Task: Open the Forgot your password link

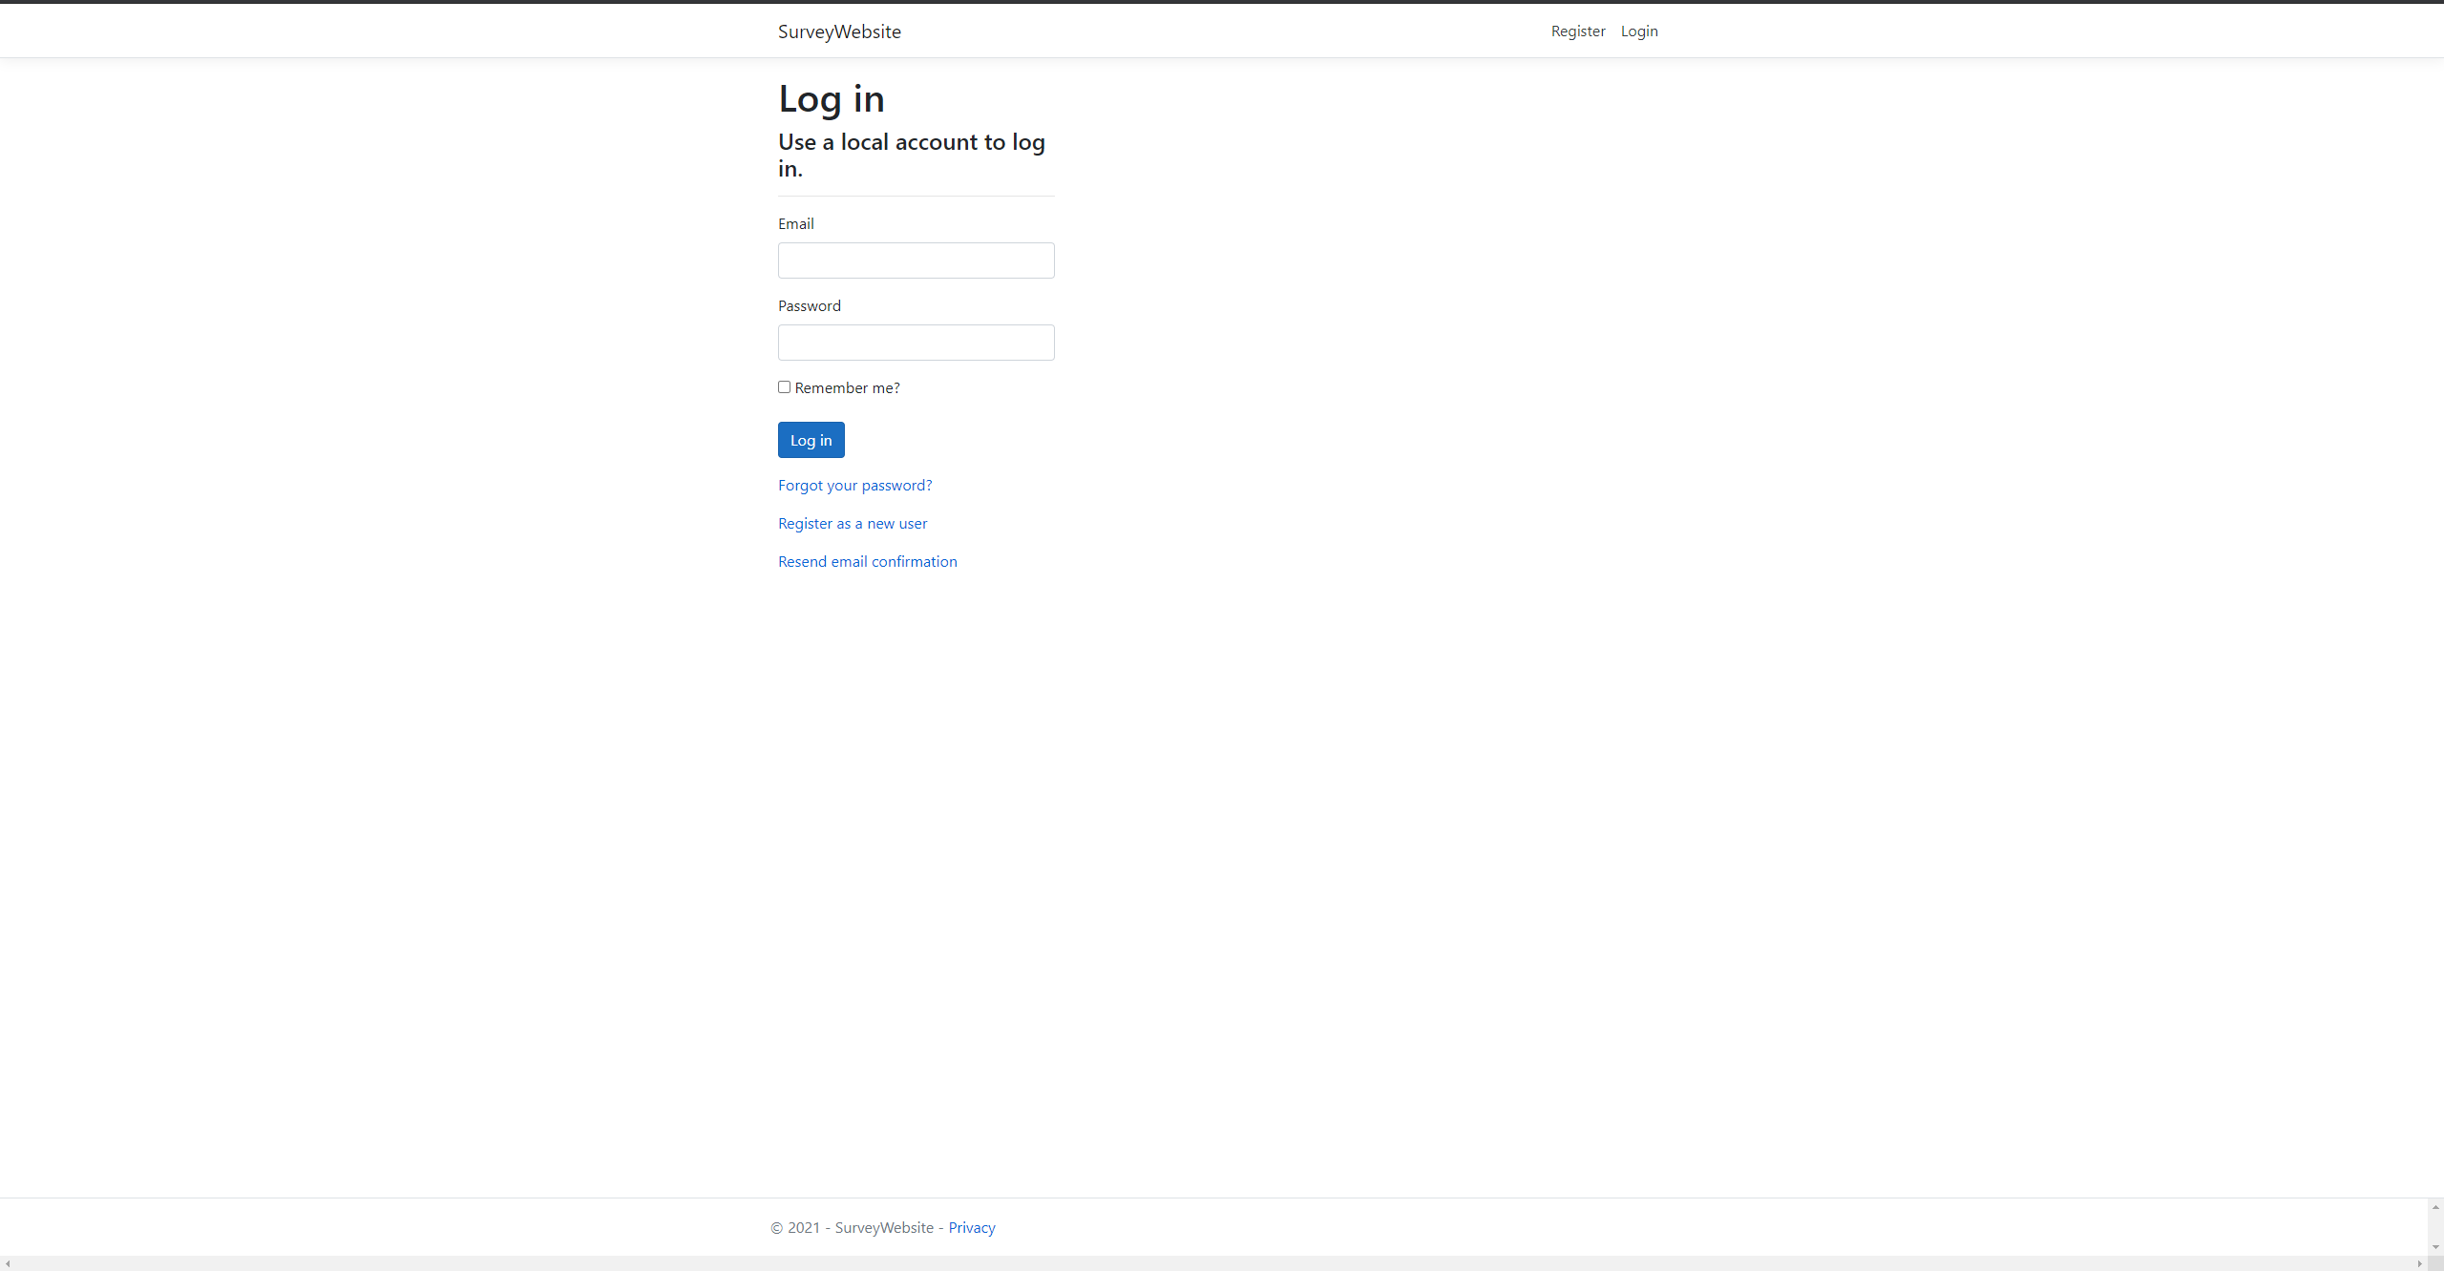Action: tap(854, 485)
